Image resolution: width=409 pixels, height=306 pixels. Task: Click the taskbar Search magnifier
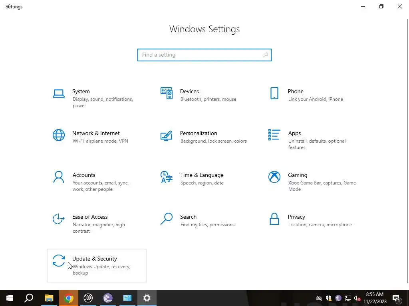29,298
